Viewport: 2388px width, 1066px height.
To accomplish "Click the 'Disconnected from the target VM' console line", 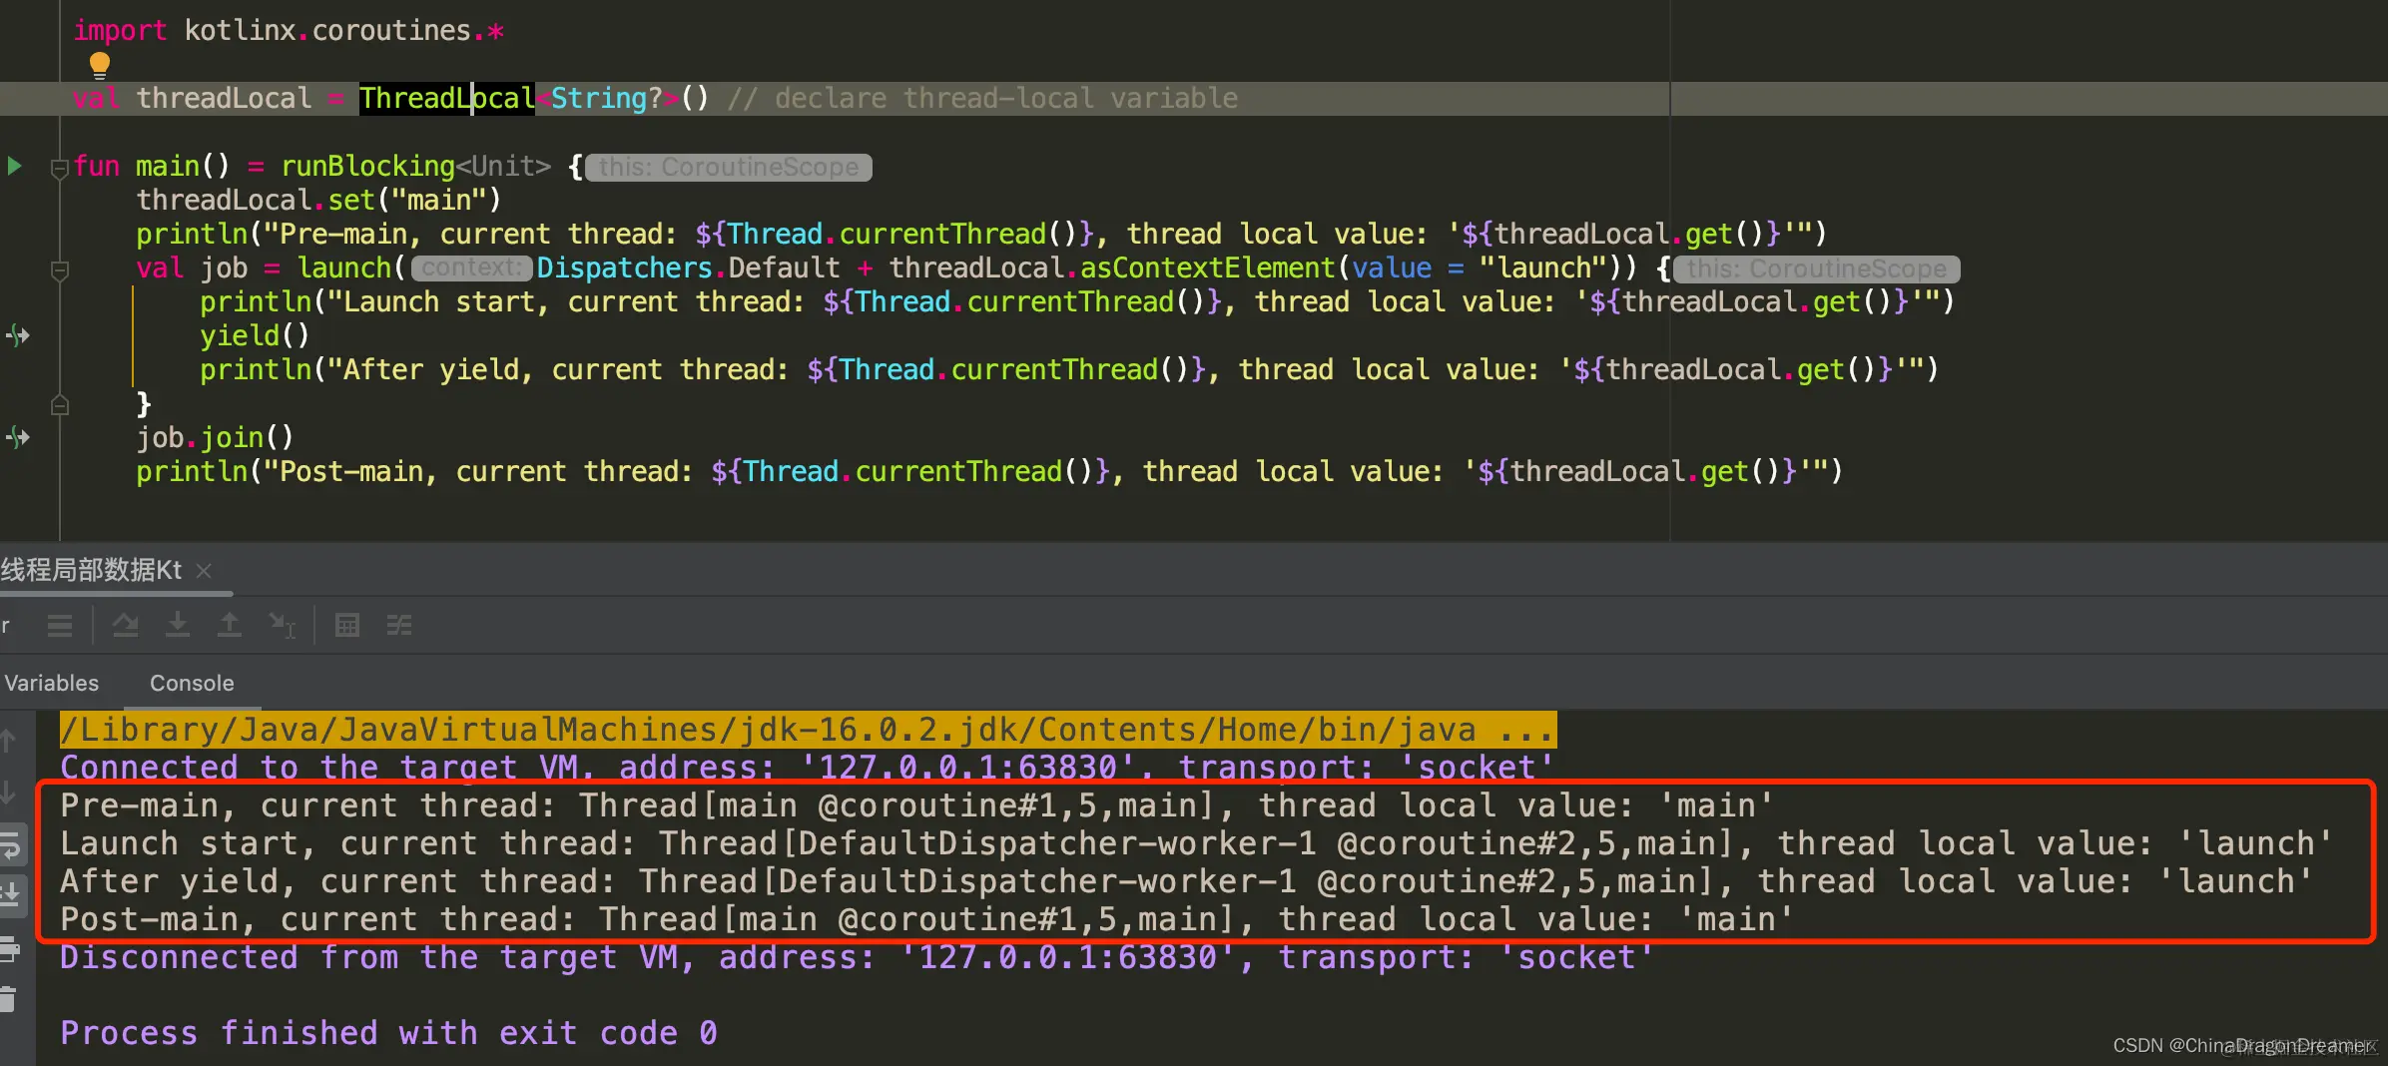I will (x=857, y=957).
